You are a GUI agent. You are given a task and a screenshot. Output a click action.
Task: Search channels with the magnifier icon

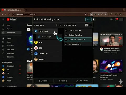coord(57,25)
